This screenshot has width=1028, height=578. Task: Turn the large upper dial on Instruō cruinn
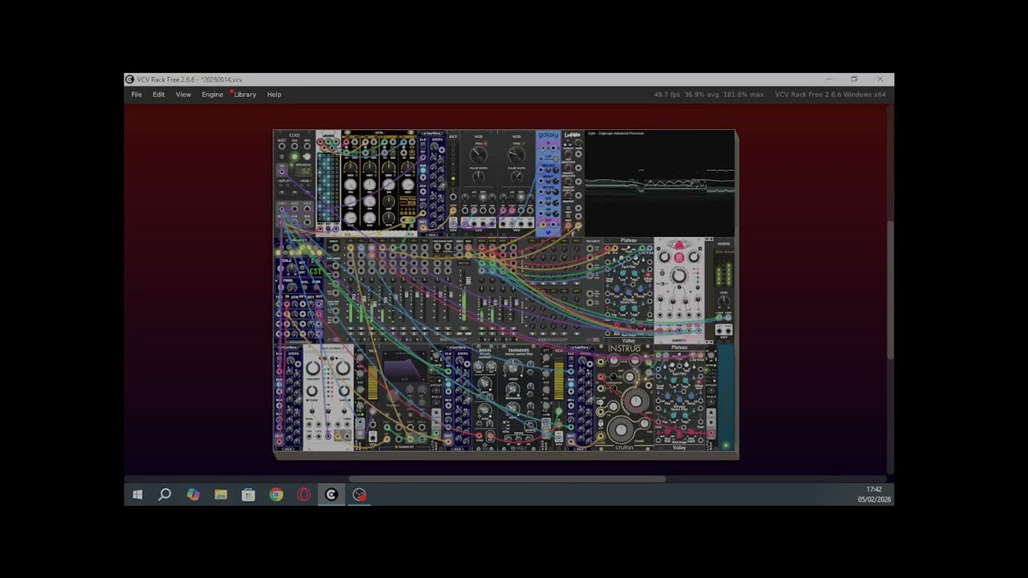(x=636, y=401)
